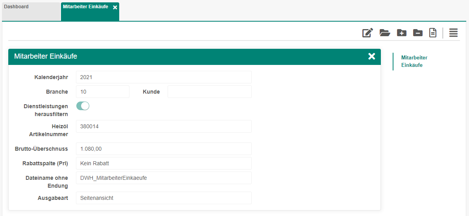Close the Mitarbeiter Einkäufe tab

[x=115, y=7]
